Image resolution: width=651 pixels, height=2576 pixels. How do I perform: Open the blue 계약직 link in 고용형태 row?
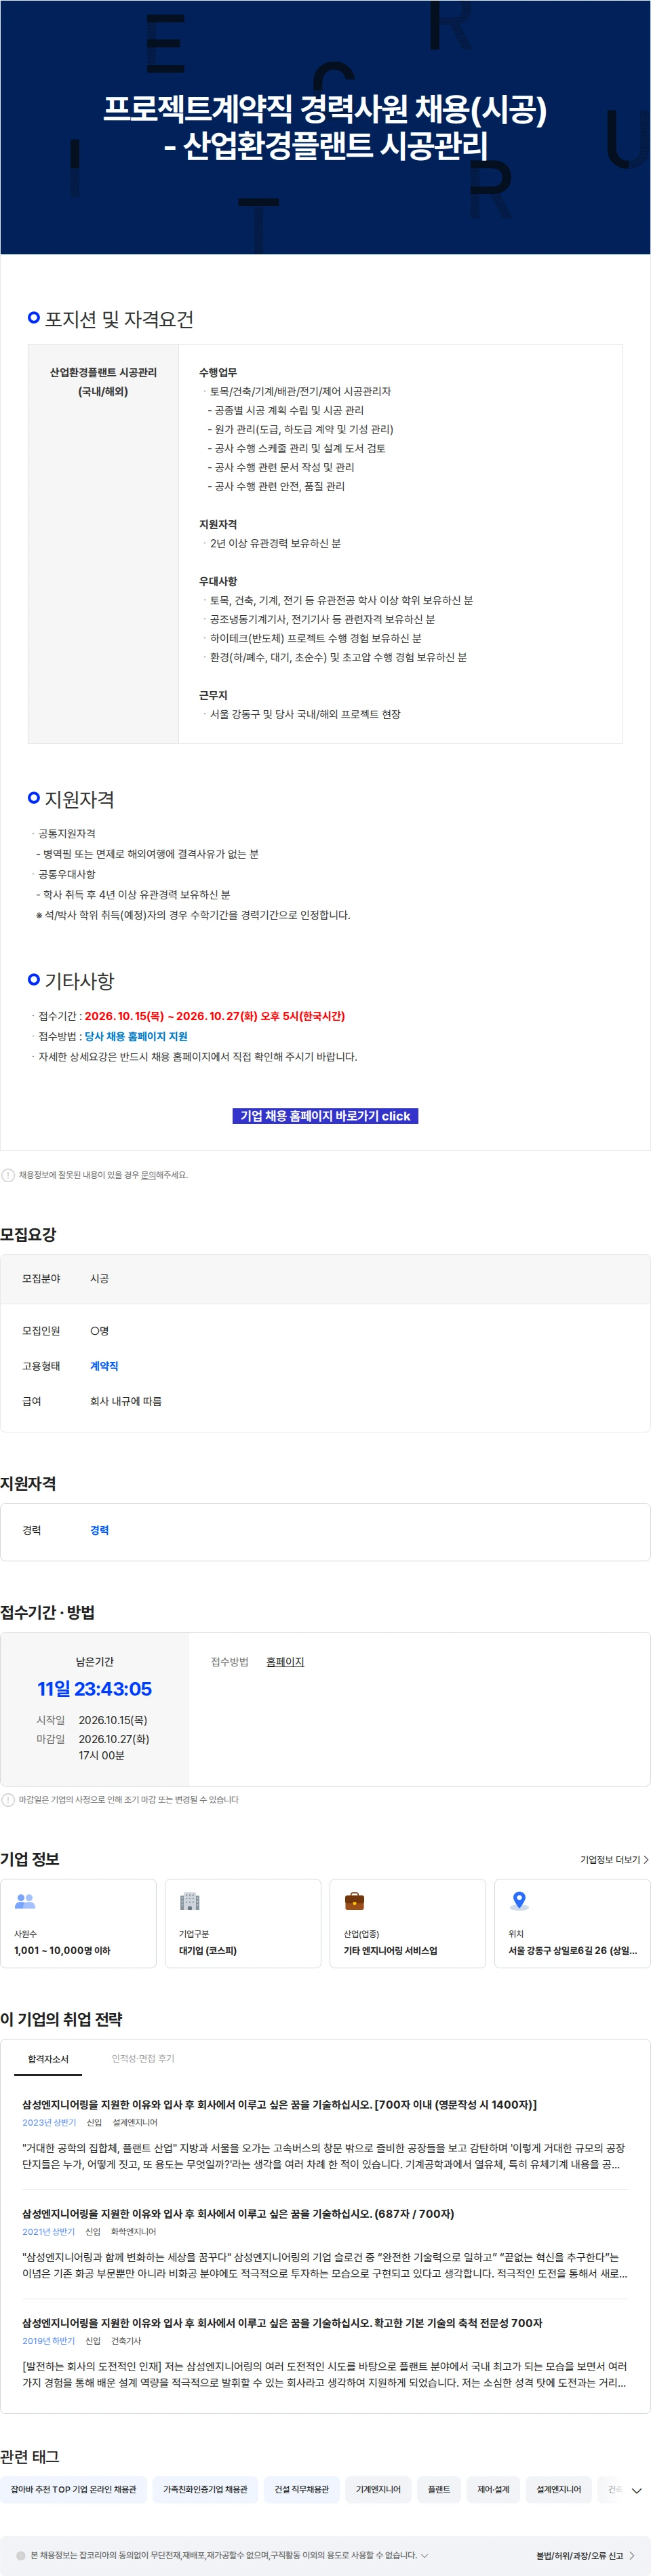coord(104,1366)
